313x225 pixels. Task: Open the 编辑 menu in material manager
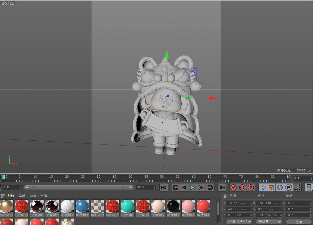[22, 196]
